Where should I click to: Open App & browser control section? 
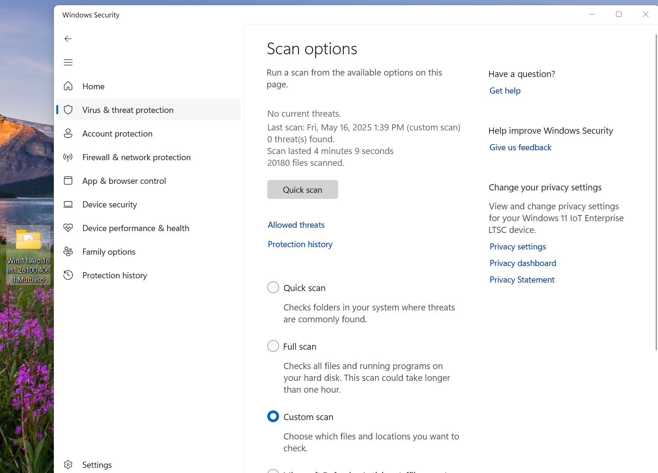point(149,181)
